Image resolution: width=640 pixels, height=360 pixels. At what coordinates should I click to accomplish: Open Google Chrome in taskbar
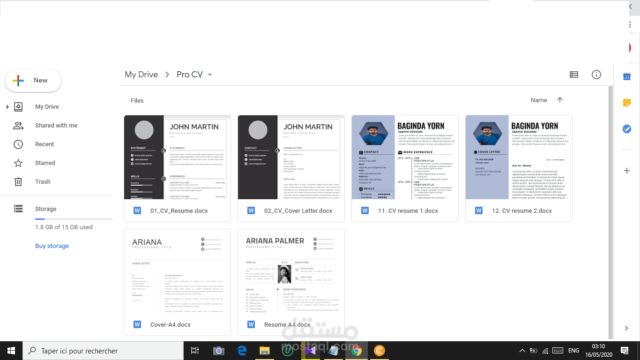[x=357, y=351]
